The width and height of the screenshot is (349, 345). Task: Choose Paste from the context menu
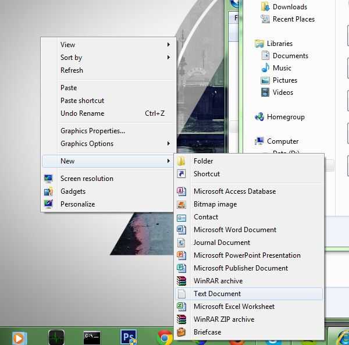point(108,88)
